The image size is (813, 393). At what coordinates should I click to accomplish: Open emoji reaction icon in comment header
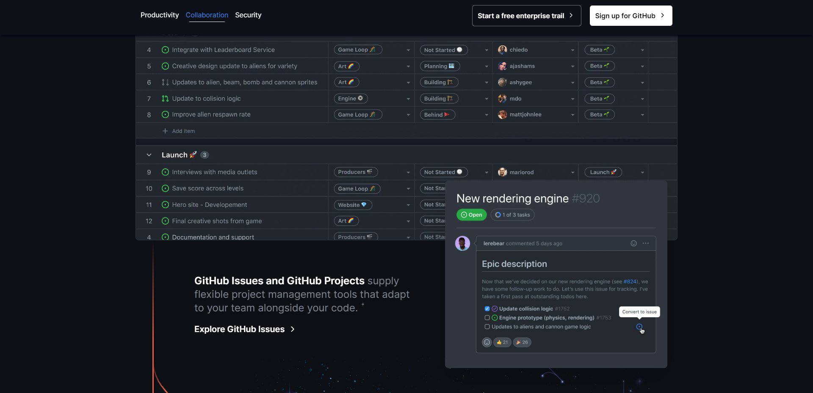(x=633, y=243)
